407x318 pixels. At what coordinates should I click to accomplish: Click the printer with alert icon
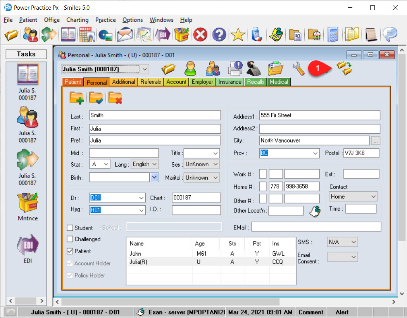235,69
